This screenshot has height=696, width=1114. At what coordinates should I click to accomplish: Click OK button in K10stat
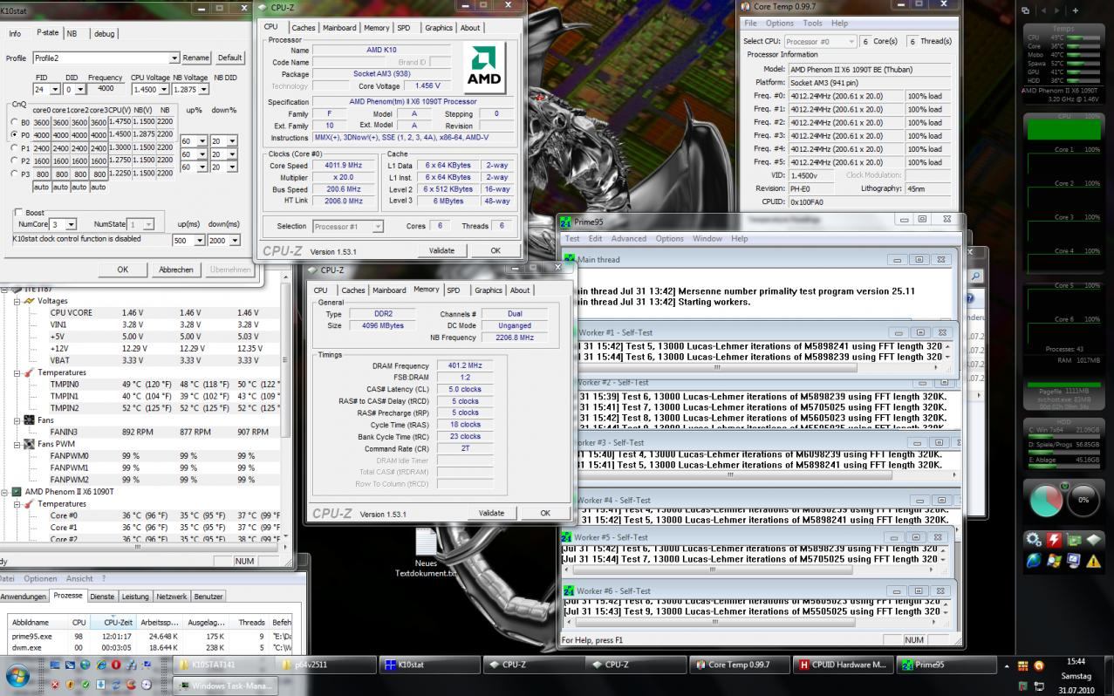coord(122,270)
